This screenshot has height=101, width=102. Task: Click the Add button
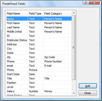point(88,86)
